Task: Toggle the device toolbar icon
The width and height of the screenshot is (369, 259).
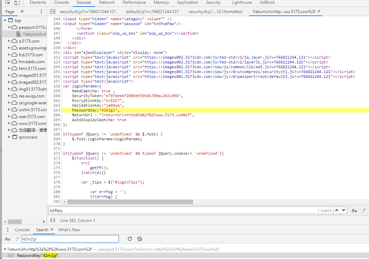Action: pyautogui.click(x=17, y=2)
